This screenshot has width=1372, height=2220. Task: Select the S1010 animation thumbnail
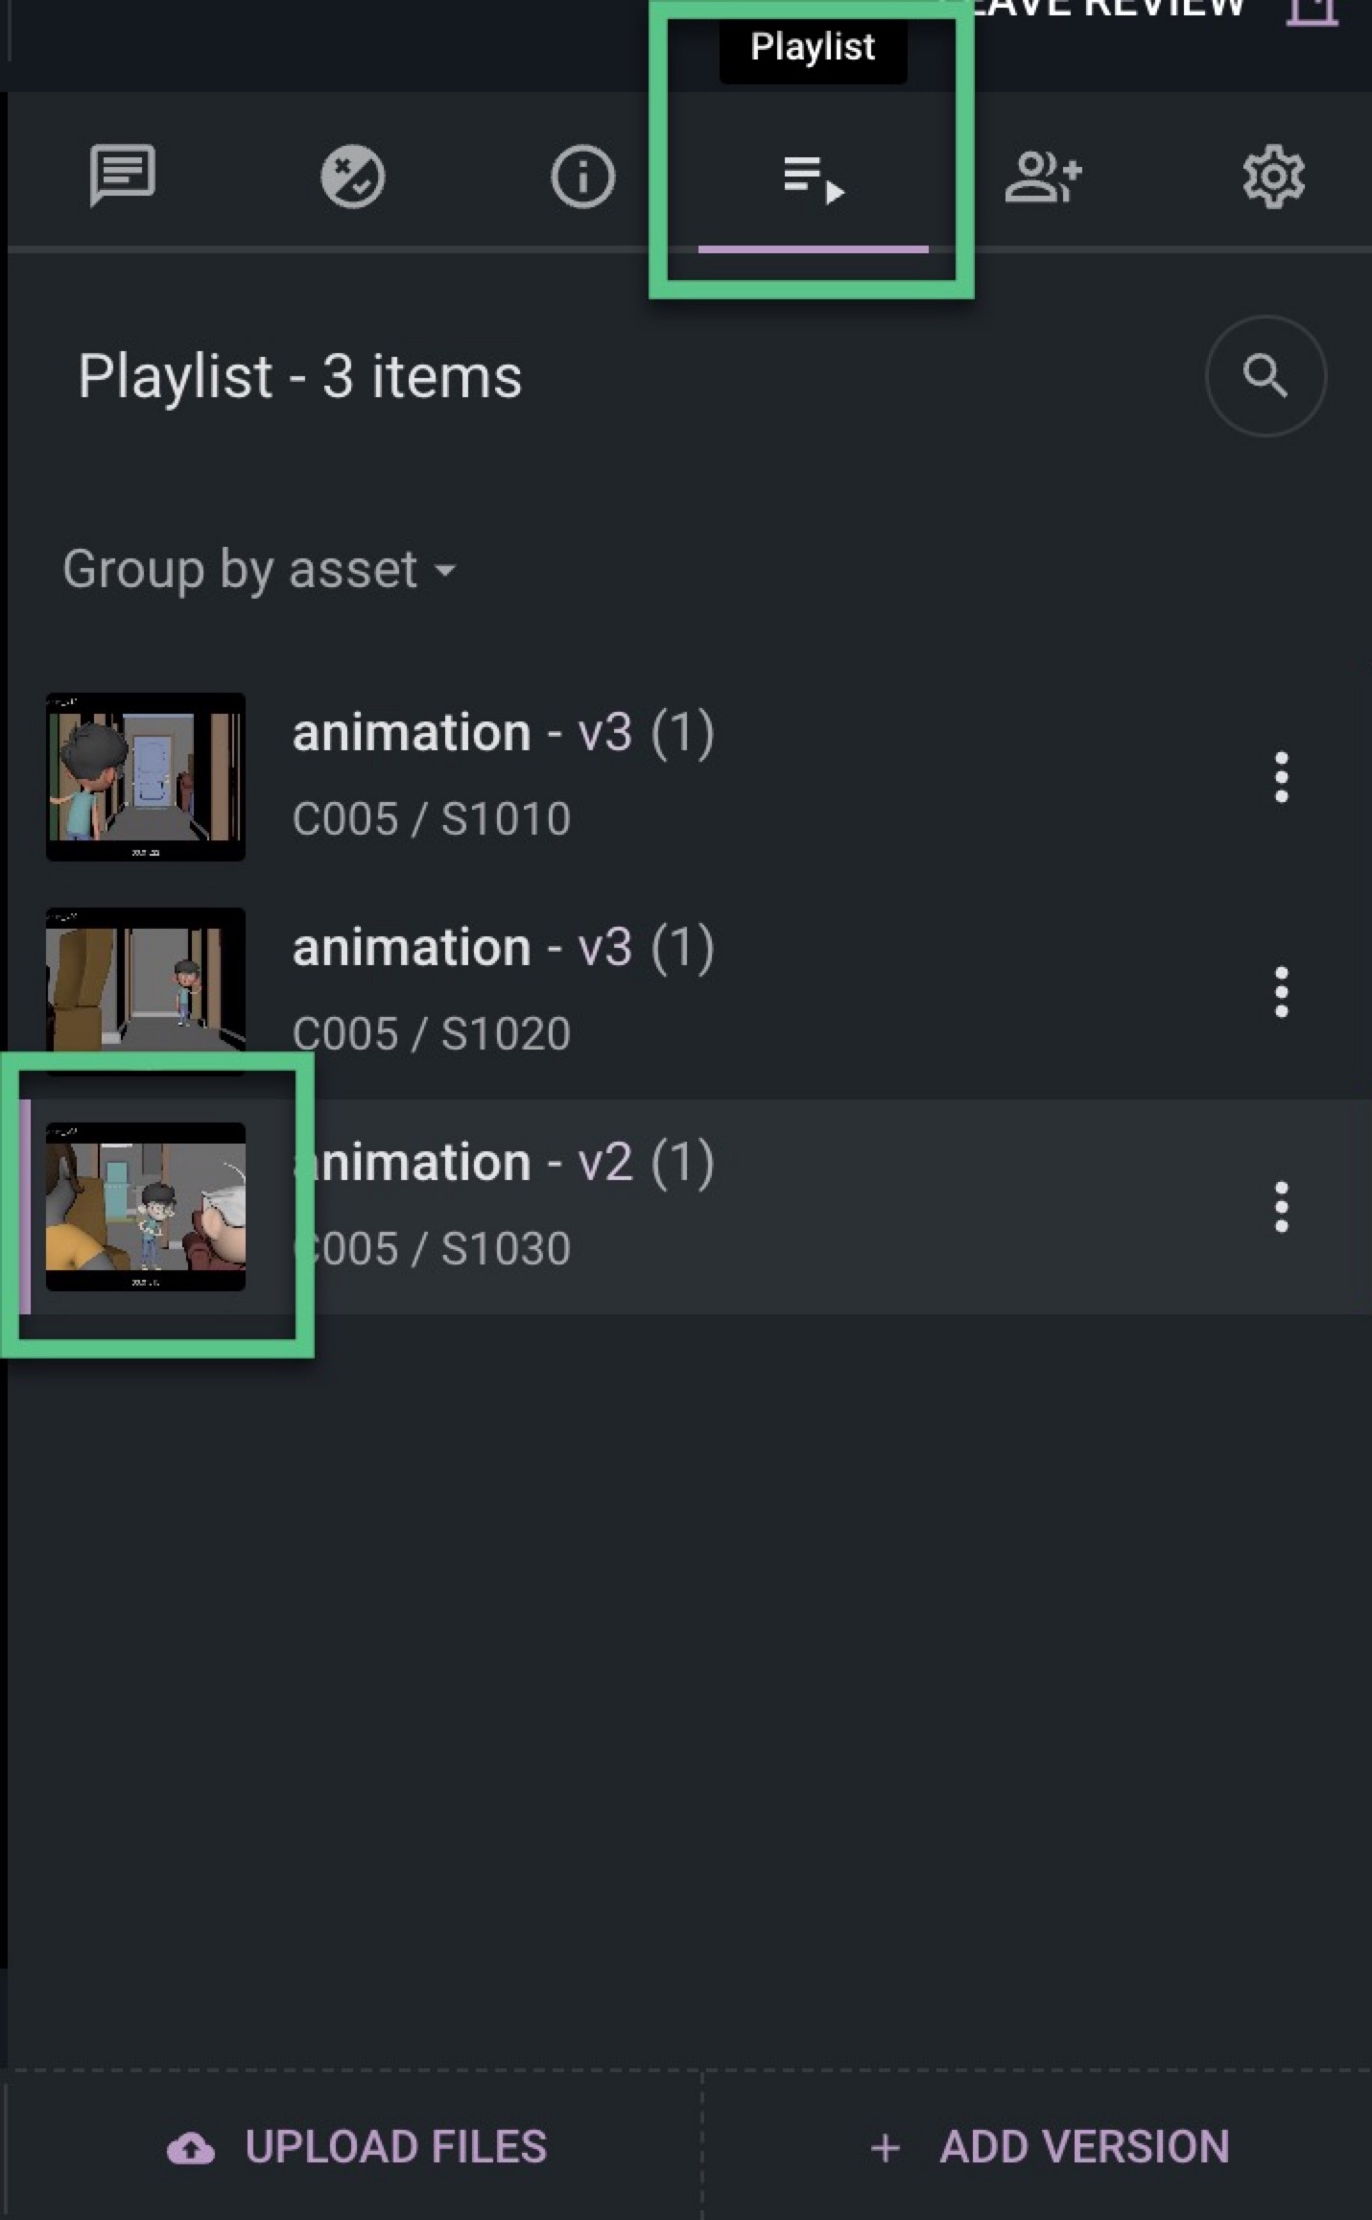146,777
